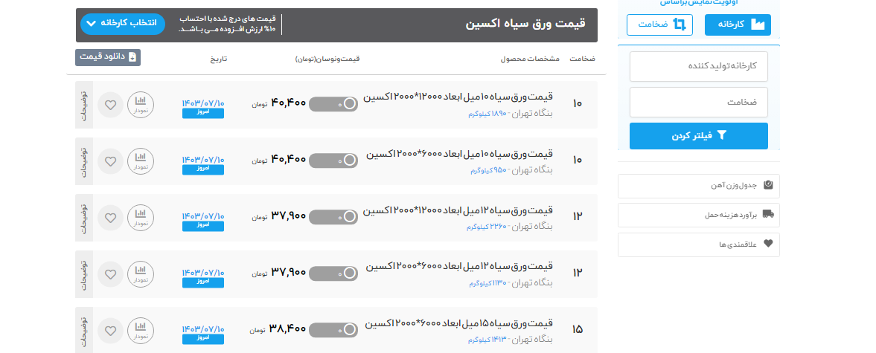Click heart icon on 10mm 6000*2000 row
Screen dimensions: 876x353
point(110,161)
